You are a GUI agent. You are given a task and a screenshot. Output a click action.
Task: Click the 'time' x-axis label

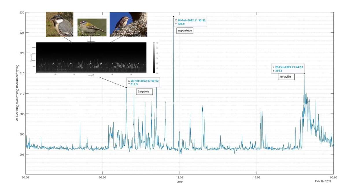click(x=179, y=181)
